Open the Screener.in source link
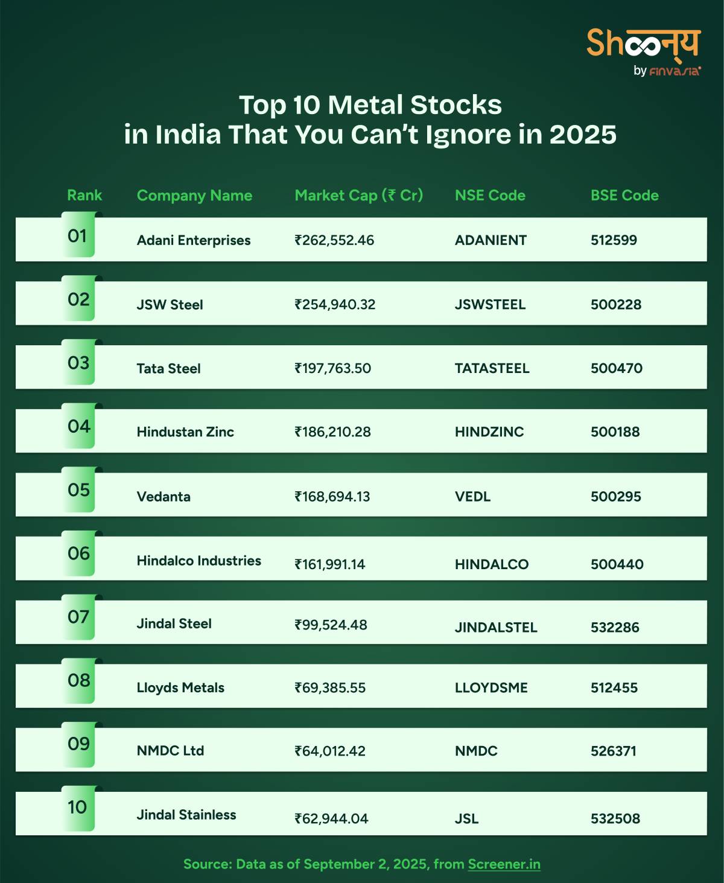Image resolution: width=724 pixels, height=883 pixels. 504,864
